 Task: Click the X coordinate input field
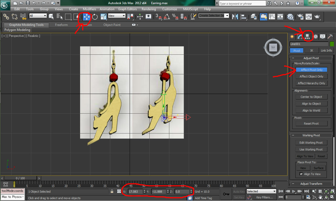[135, 192]
